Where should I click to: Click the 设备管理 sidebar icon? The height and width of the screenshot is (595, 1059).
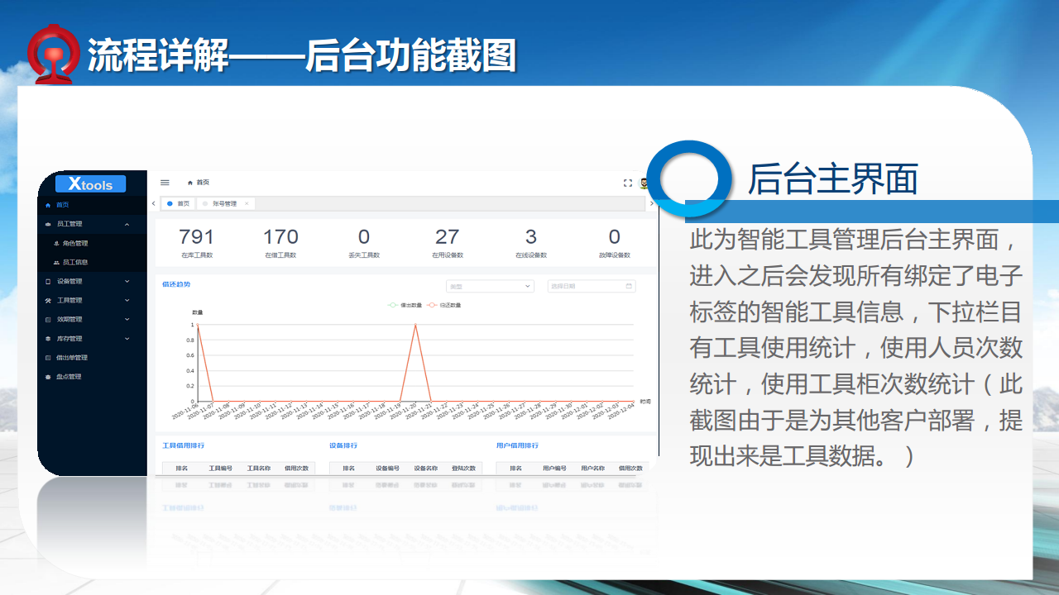click(x=48, y=281)
